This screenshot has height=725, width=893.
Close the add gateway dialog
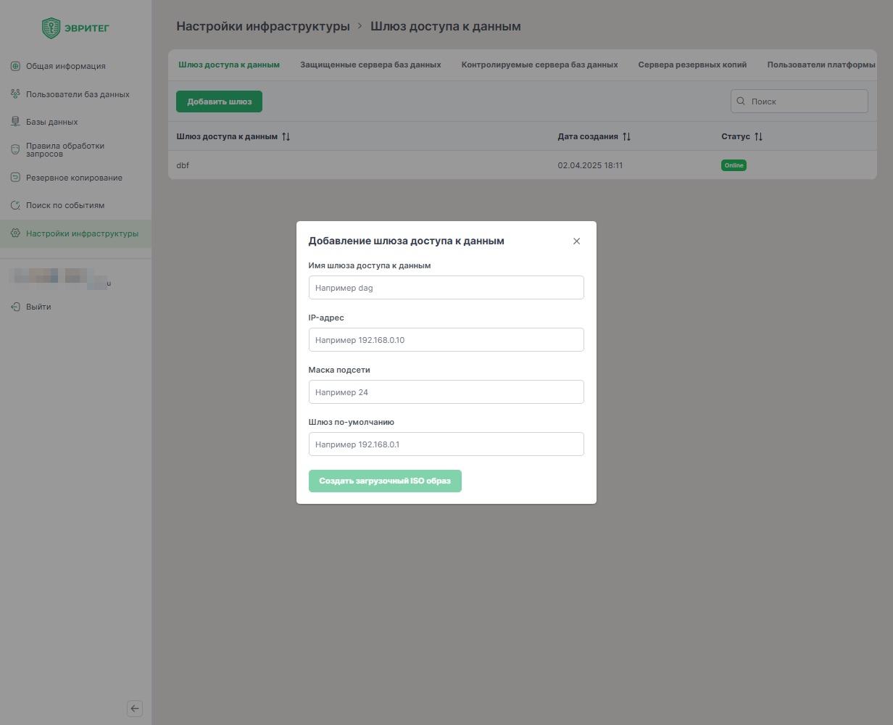tap(576, 241)
